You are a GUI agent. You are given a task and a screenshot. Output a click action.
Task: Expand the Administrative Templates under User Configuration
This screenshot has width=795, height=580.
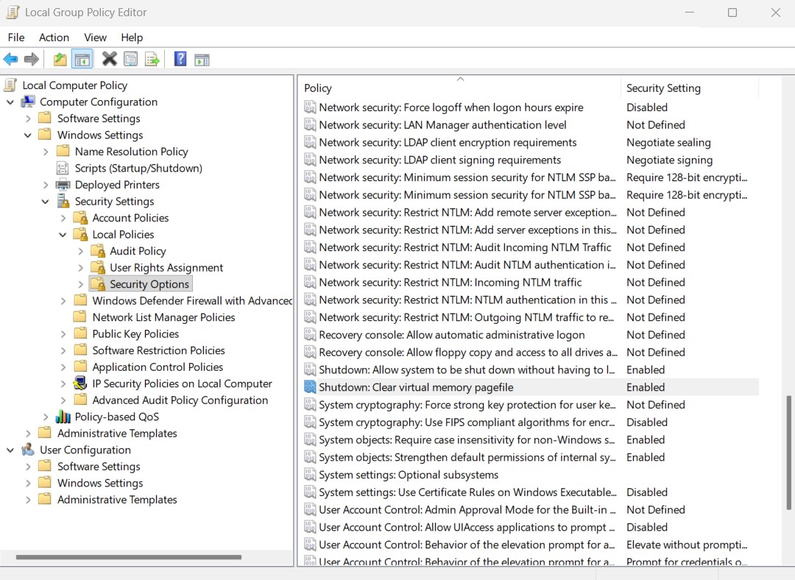(x=27, y=499)
